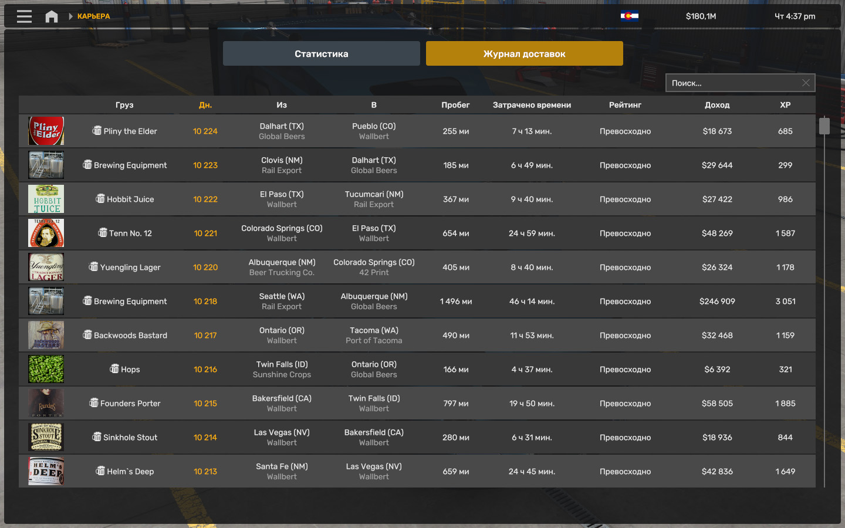Viewport: 845px width, 528px height.
Task: Open the Founders Porter label thumbnail
Action: click(46, 403)
